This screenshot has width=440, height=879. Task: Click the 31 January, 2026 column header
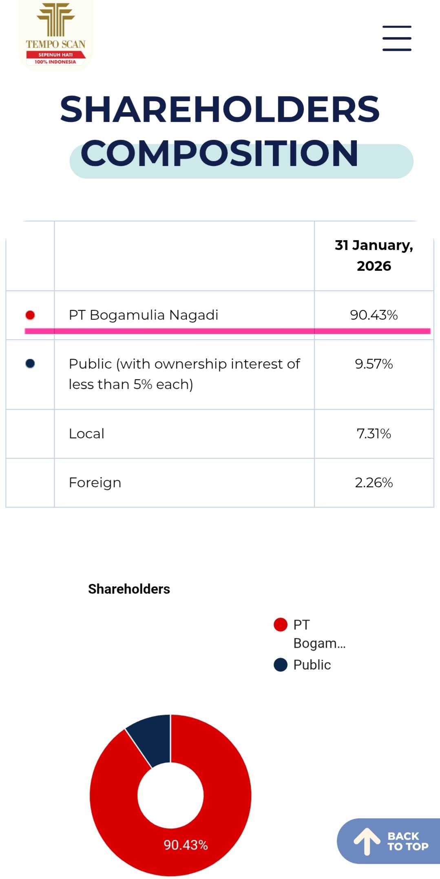click(374, 256)
